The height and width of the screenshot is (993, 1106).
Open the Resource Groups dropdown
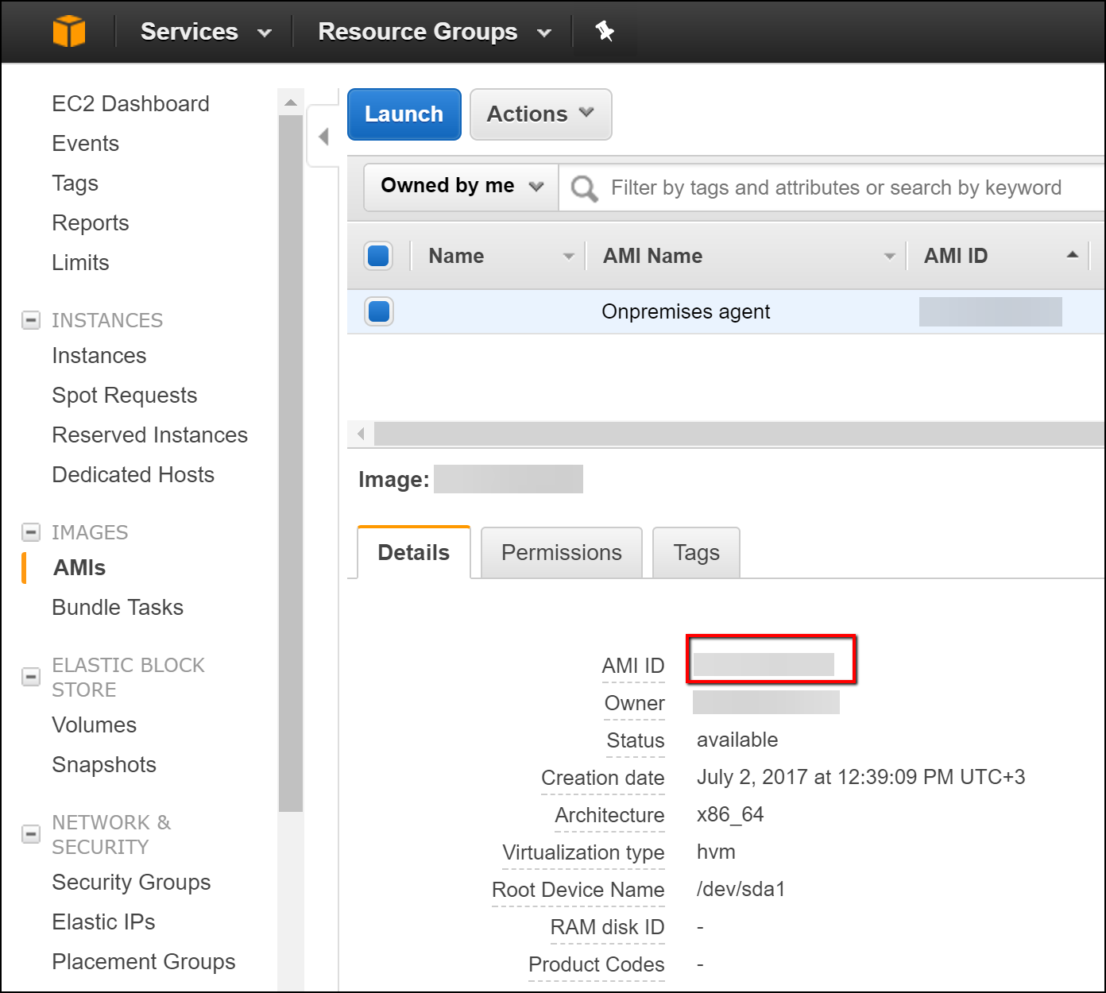[434, 32]
